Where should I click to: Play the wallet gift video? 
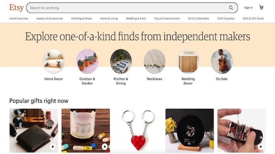[53, 146]
